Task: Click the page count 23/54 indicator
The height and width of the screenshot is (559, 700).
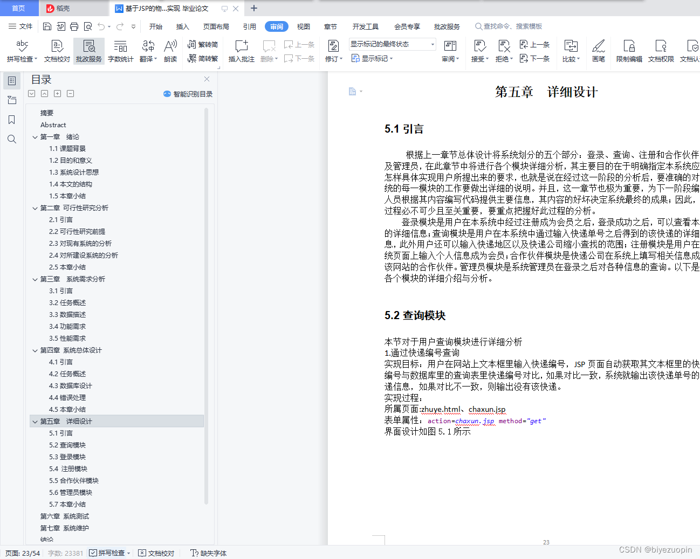Action: tap(23, 553)
